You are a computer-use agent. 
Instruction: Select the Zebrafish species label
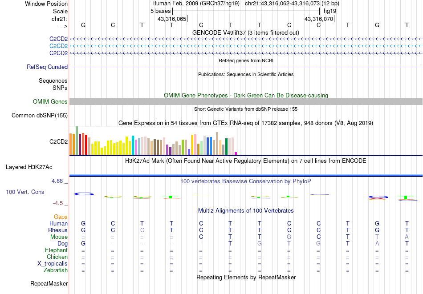tap(56, 270)
